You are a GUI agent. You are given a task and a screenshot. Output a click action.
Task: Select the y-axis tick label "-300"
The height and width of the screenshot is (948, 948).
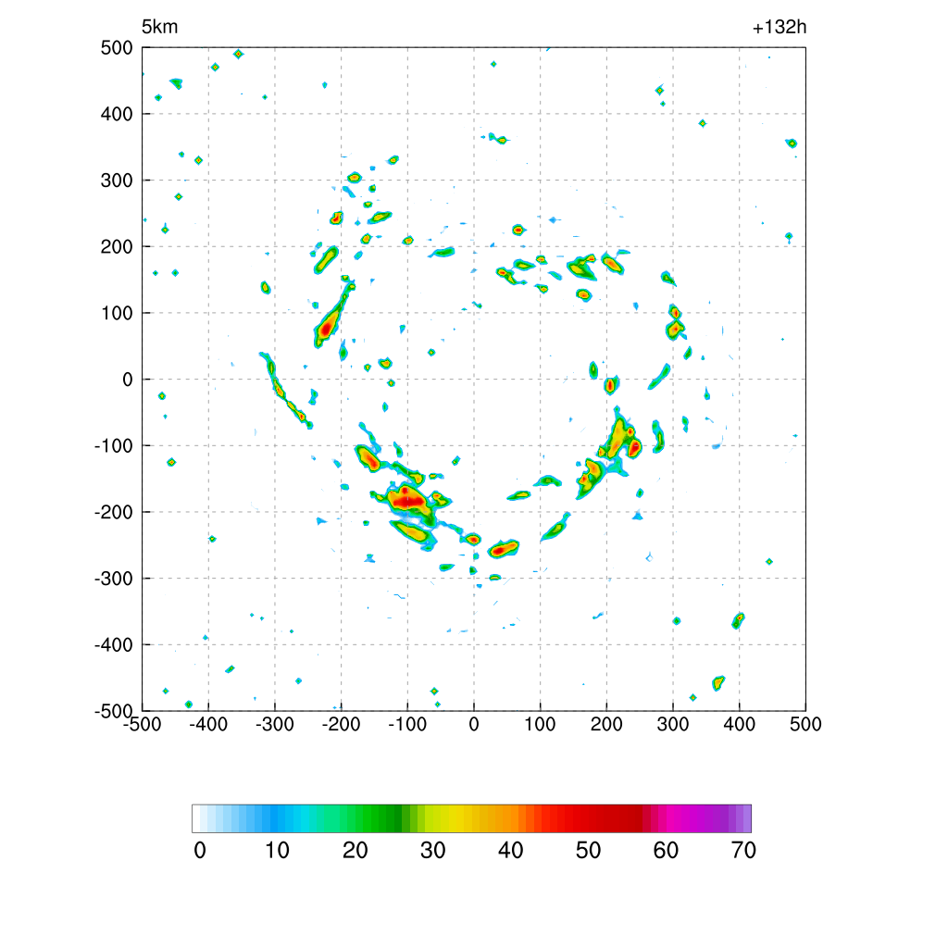[x=114, y=579]
